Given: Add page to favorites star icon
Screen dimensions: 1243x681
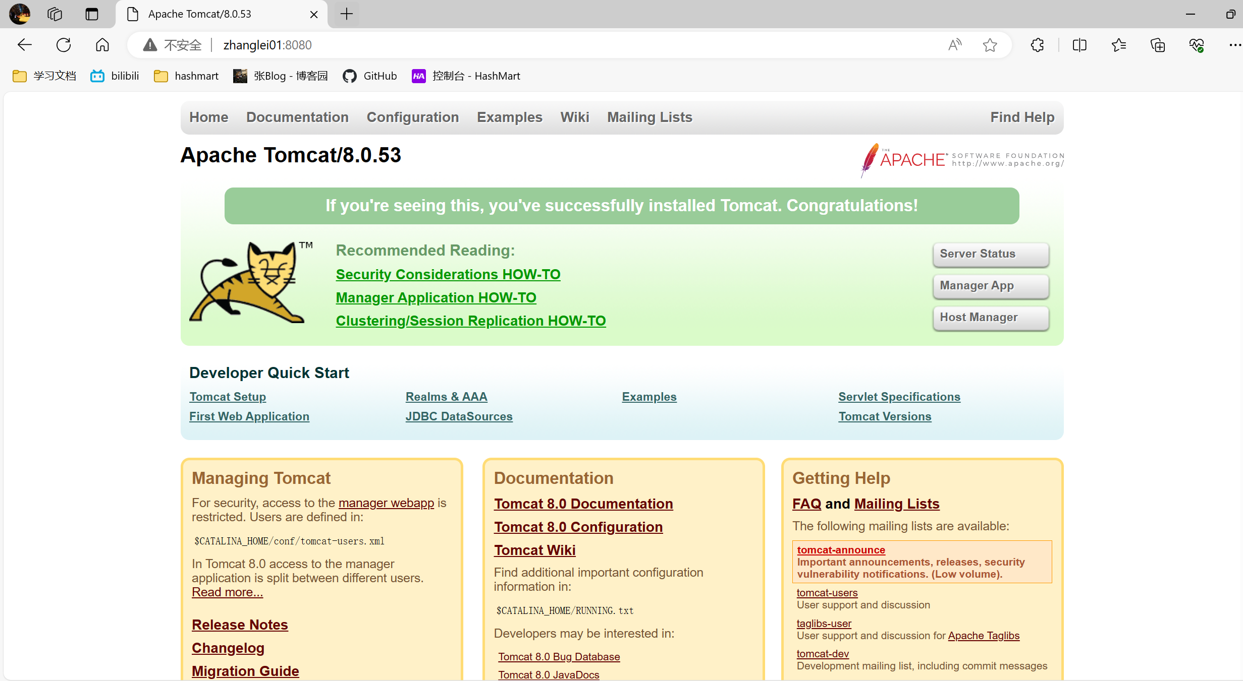Looking at the screenshot, I should (x=990, y=45).
